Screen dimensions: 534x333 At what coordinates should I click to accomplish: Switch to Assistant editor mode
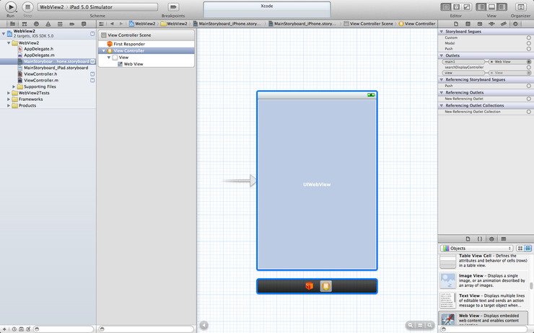pyautogui.click(x=456, y=6)
